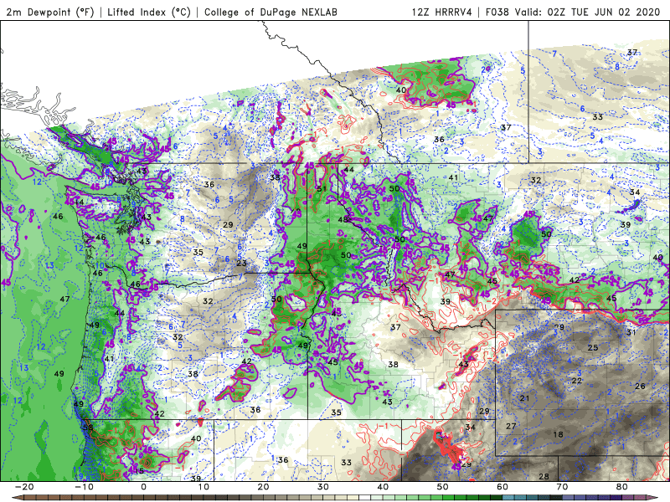
Task: Click the '50' colorbar scale label
Action: 443,487
